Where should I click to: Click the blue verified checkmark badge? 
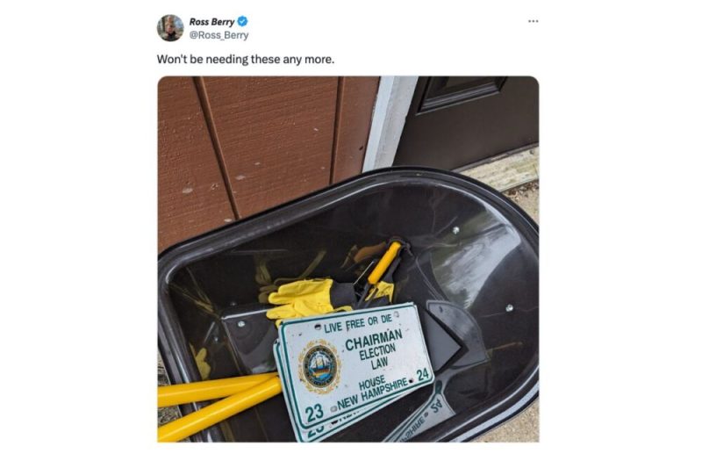(x=242, y=21)
